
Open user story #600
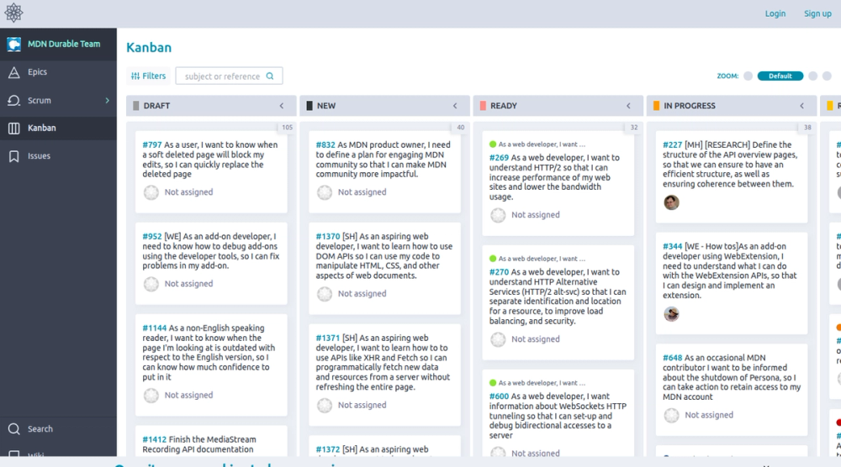coord(499,396)
